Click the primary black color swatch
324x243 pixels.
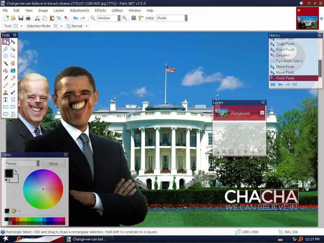tap(9, 173)
